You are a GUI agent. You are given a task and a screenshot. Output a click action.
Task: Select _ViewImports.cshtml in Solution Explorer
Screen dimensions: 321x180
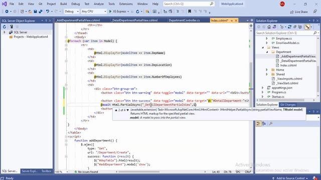[289, 79]
